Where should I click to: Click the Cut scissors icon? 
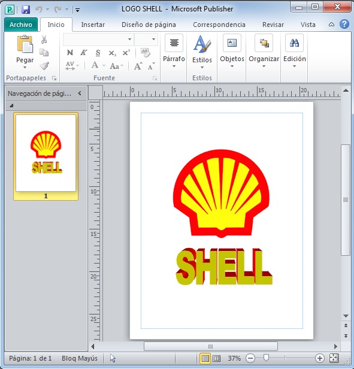[x=44, y=40]
